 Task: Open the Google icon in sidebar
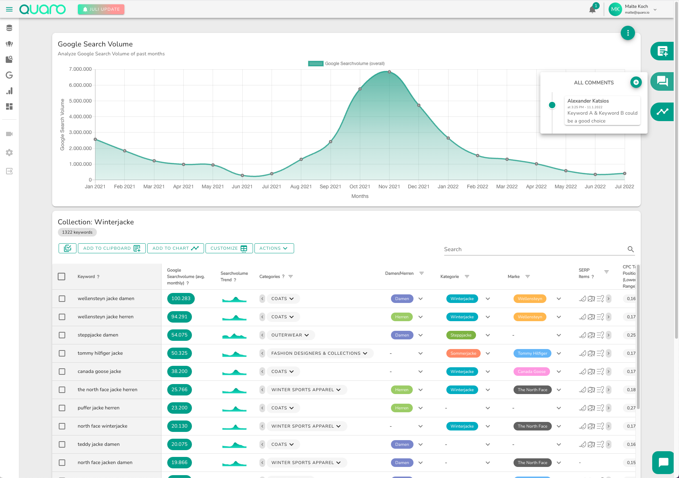point(9,75)
